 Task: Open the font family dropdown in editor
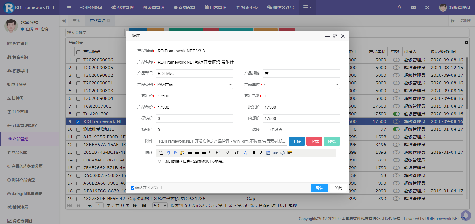coord(229,153)
